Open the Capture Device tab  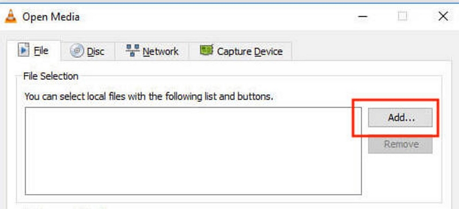[x=240, y=51]
